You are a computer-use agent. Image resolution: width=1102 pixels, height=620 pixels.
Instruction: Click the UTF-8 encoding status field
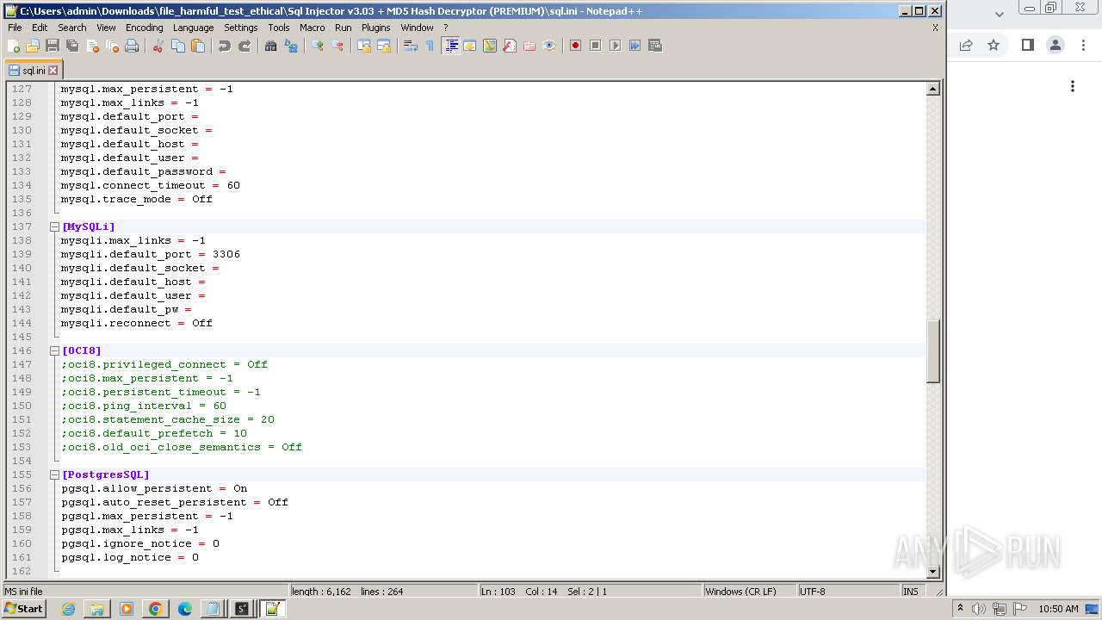(x=847, y=592)
